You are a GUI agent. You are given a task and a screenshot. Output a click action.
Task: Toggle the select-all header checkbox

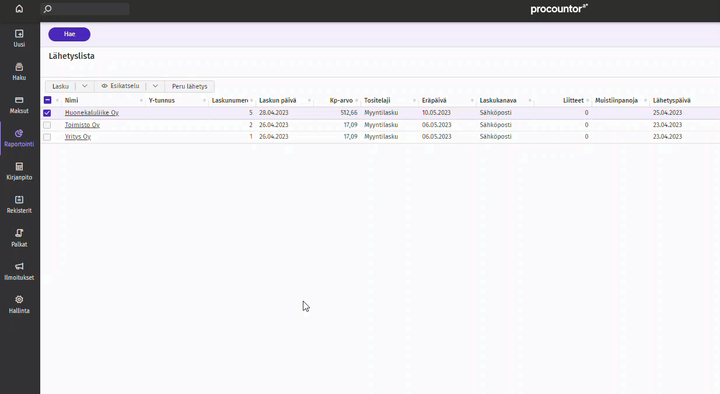[47, 100]
